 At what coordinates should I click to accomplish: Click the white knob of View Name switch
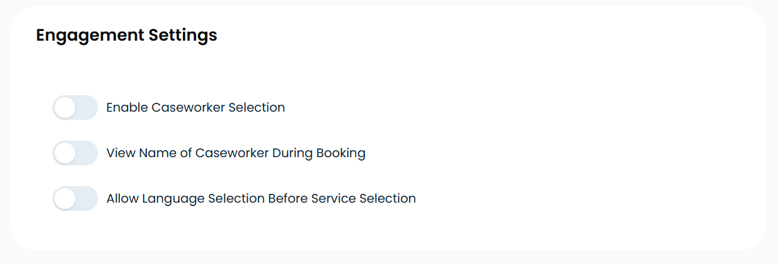pyautogui.click(x=64, y=153)
